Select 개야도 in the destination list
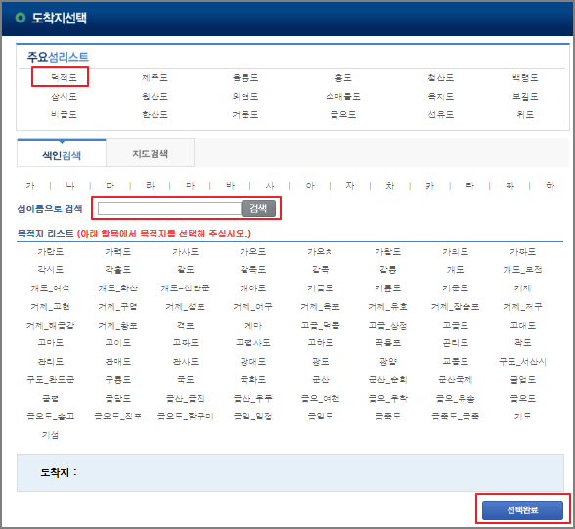The width and height of the screenshot is (575, 529). tap(252, 288)
